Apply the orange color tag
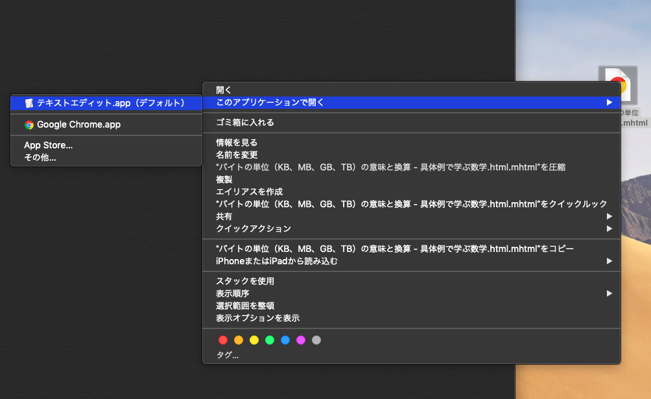Screen dimensions: 651x399 coord(239,340)
